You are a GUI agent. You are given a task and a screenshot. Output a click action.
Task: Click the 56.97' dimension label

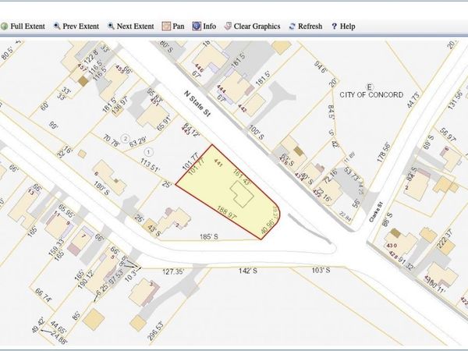[x=448, y=135]
